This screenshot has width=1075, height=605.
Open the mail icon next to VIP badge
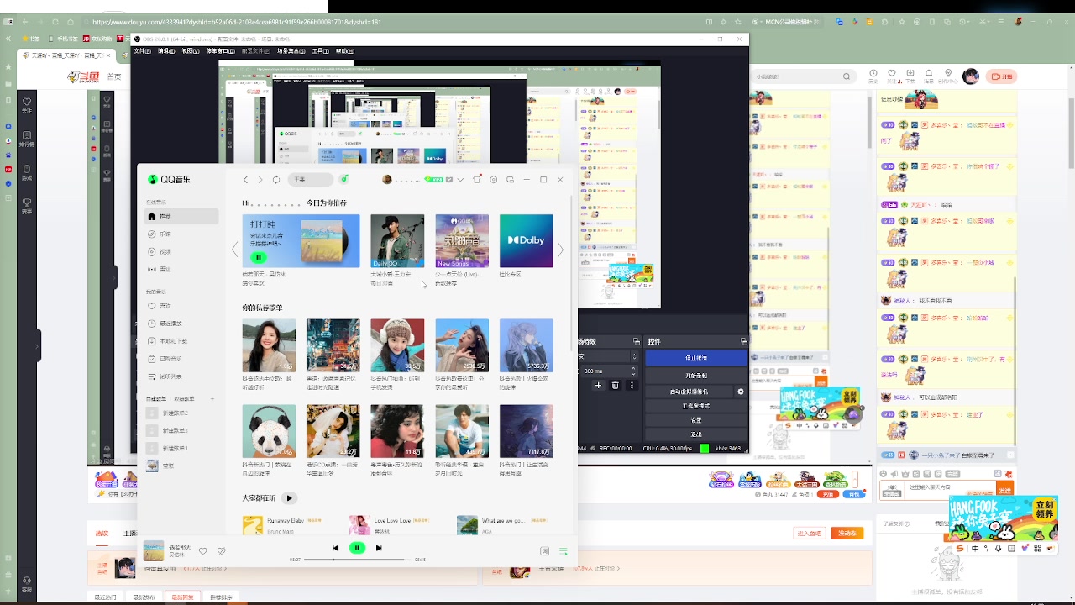[449, 180]
